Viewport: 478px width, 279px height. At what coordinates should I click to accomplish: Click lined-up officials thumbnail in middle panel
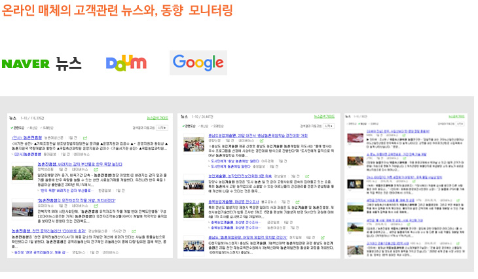click(x=194, y=185)
